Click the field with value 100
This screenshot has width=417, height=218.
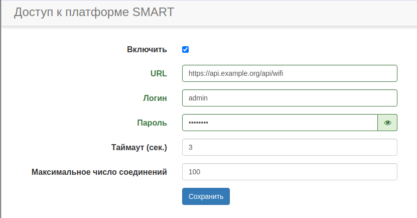click(x=290, y=172)
